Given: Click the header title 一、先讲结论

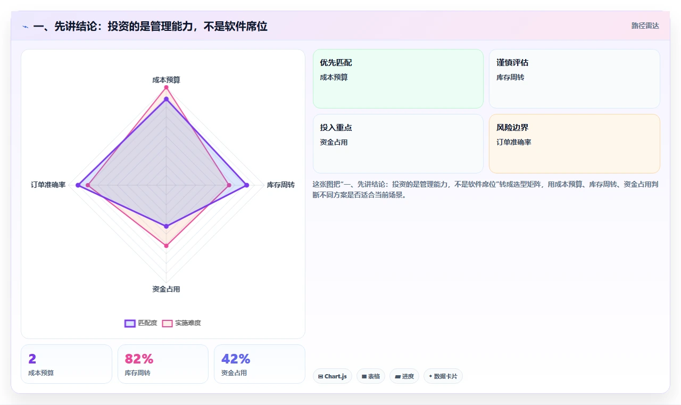Looking at the screenshot, I should [x=150, y=26].
